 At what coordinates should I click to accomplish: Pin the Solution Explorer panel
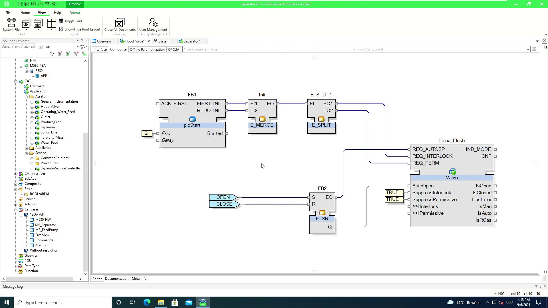[x=81, y=41]
